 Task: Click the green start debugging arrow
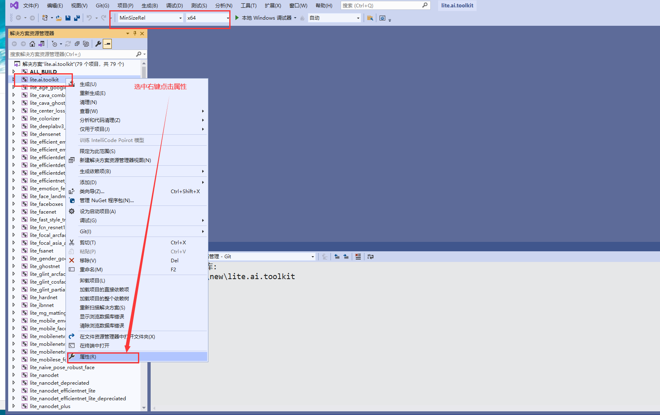coord(237,18)
